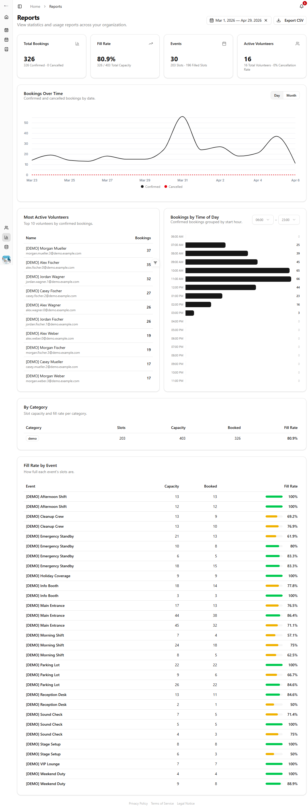Screen dimensions: 308x807
Task: Select Parking Lot event with capacity 26
Action: 161,685
